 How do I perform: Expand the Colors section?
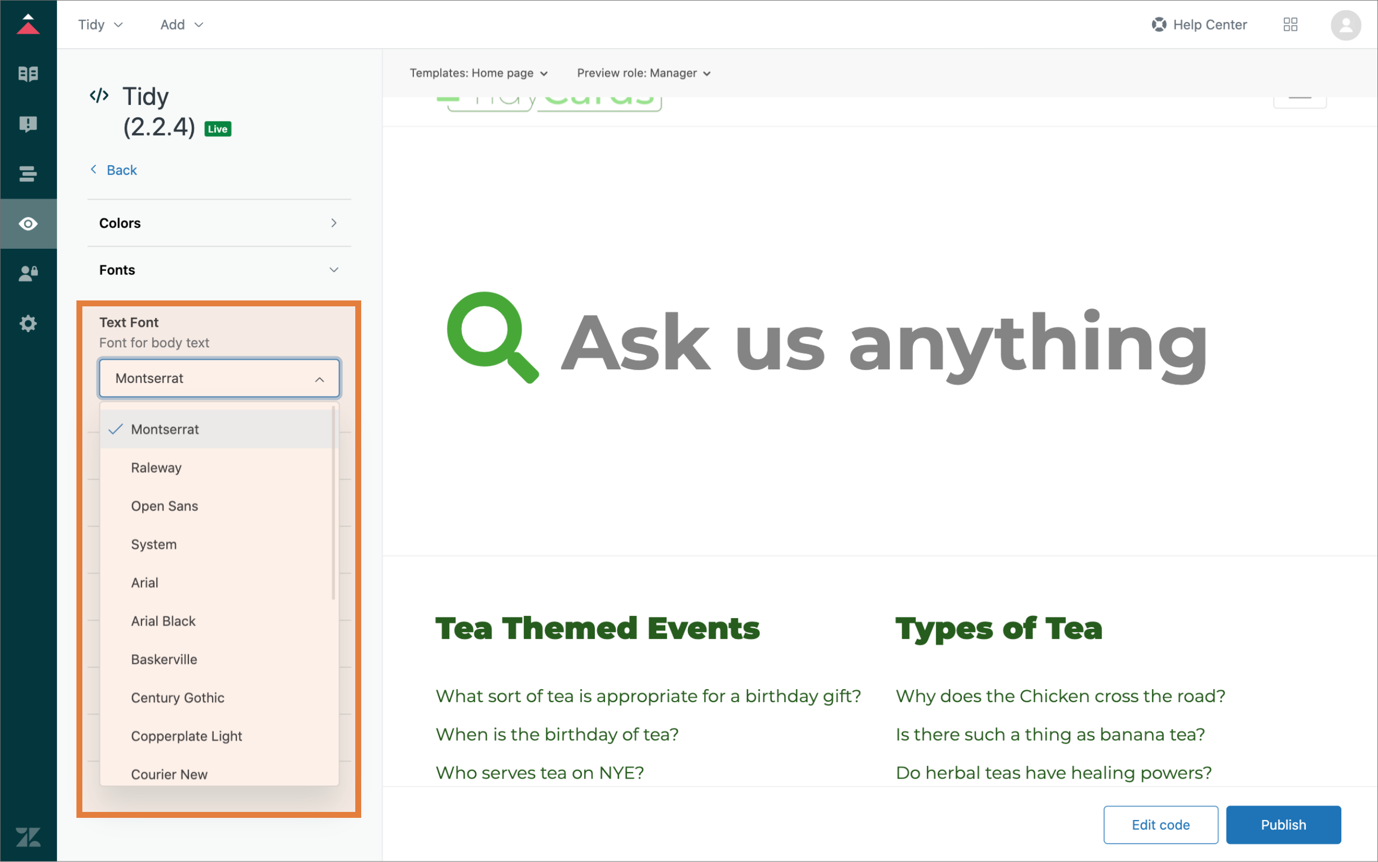(219, 223)
